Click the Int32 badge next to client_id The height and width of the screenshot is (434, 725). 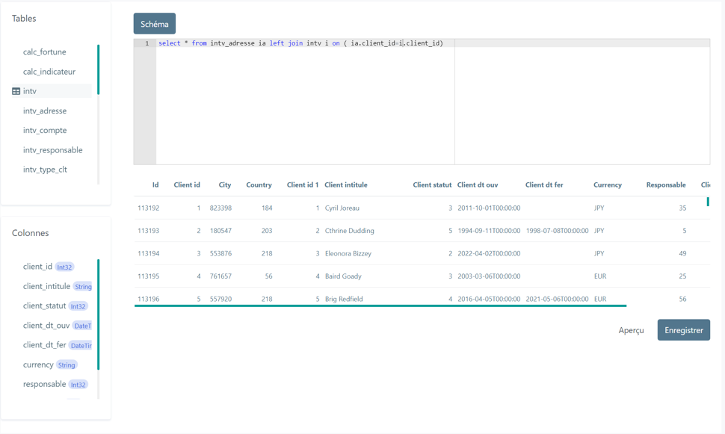point(64,267)
